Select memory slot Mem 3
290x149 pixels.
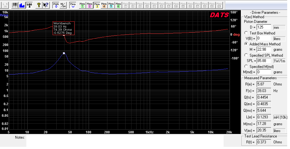[x=97, y=5]
